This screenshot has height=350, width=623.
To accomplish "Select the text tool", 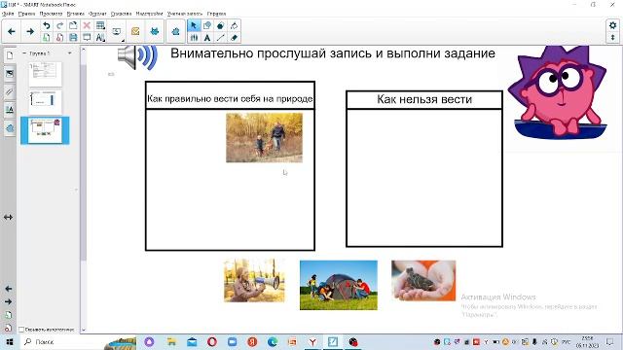I will tap(207, 38).
